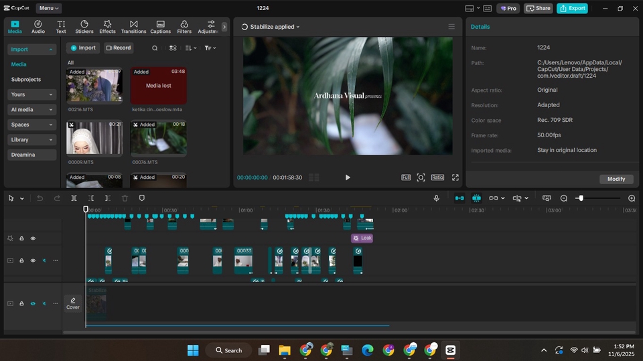Click the Modify button in Details

pos(616,179)
